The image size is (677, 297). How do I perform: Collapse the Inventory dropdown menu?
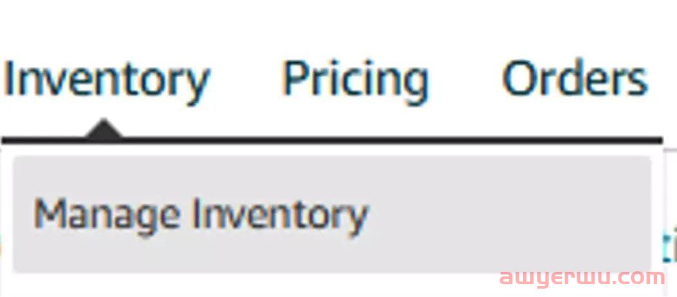point(106,80)
